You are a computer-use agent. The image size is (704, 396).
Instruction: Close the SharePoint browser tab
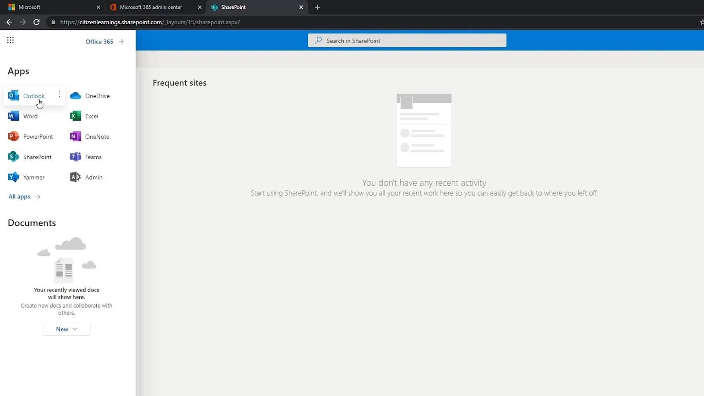coord(301,7)
